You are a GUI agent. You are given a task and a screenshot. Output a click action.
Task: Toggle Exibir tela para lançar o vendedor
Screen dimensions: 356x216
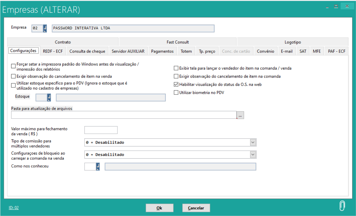[x=176, y=68]
